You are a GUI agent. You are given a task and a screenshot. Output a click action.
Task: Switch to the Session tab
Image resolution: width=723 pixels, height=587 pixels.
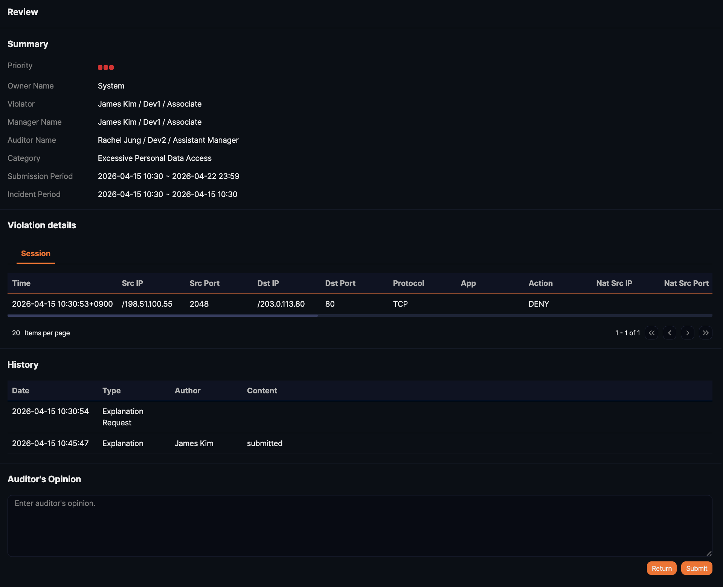[x=36, y=254]
